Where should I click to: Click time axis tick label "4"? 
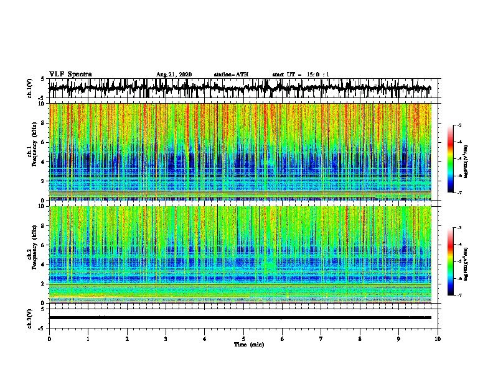[x=205, y=338]
